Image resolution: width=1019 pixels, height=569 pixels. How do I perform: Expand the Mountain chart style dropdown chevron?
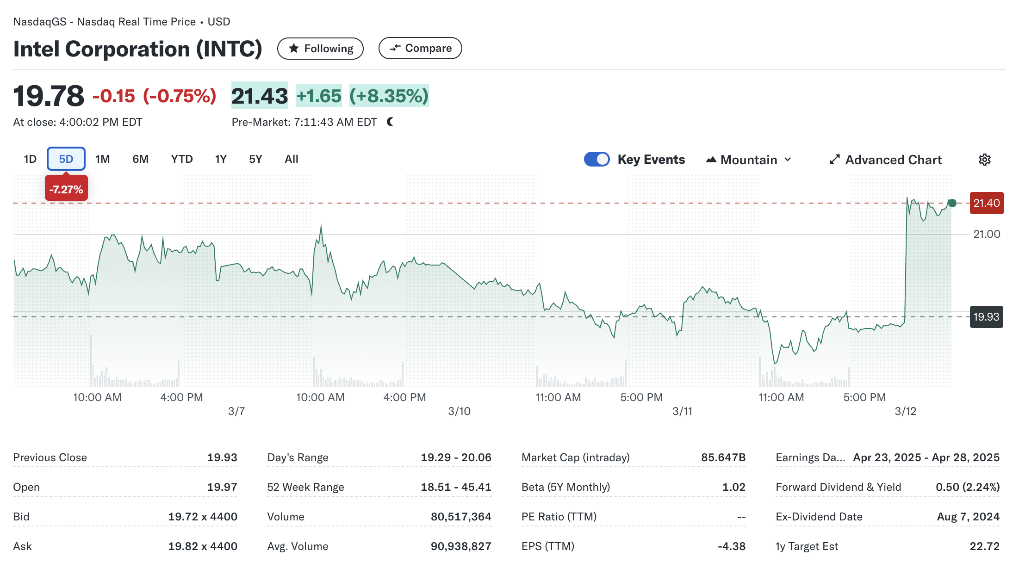click(x=788, y=160)
